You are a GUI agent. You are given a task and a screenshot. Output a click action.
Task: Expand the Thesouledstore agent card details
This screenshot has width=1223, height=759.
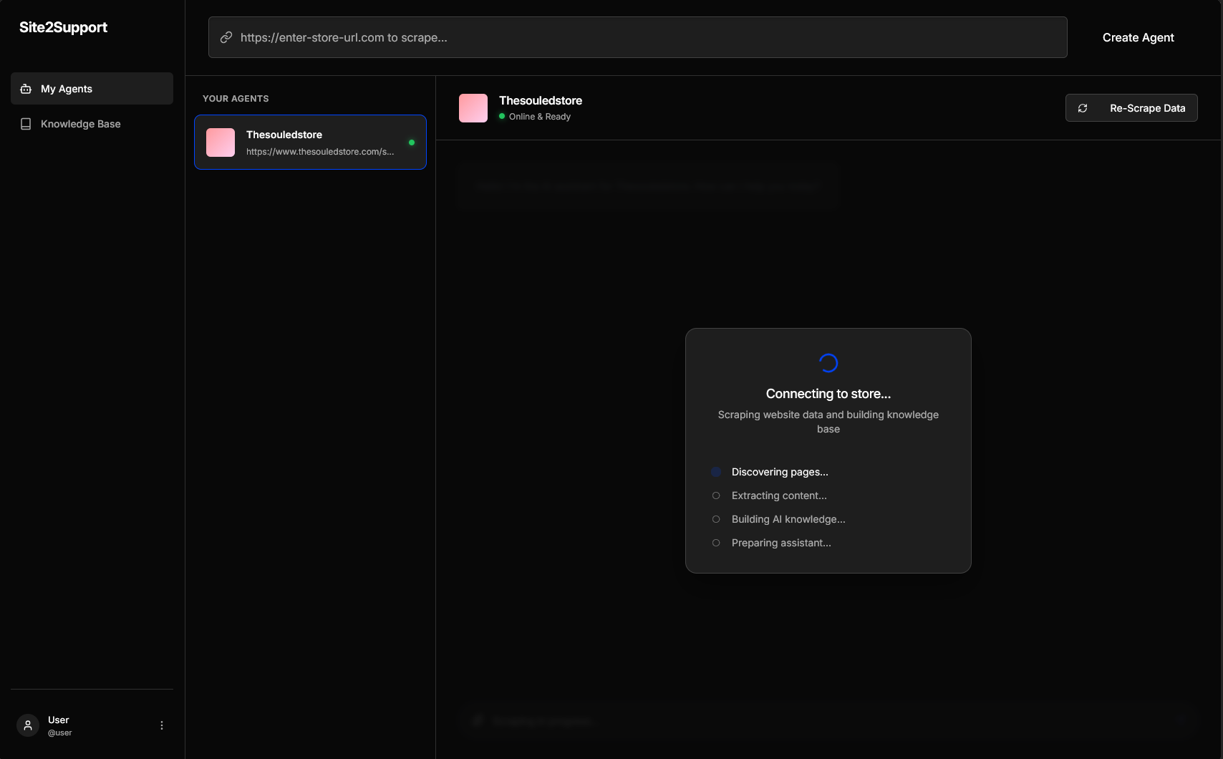[x=310, y=142]
